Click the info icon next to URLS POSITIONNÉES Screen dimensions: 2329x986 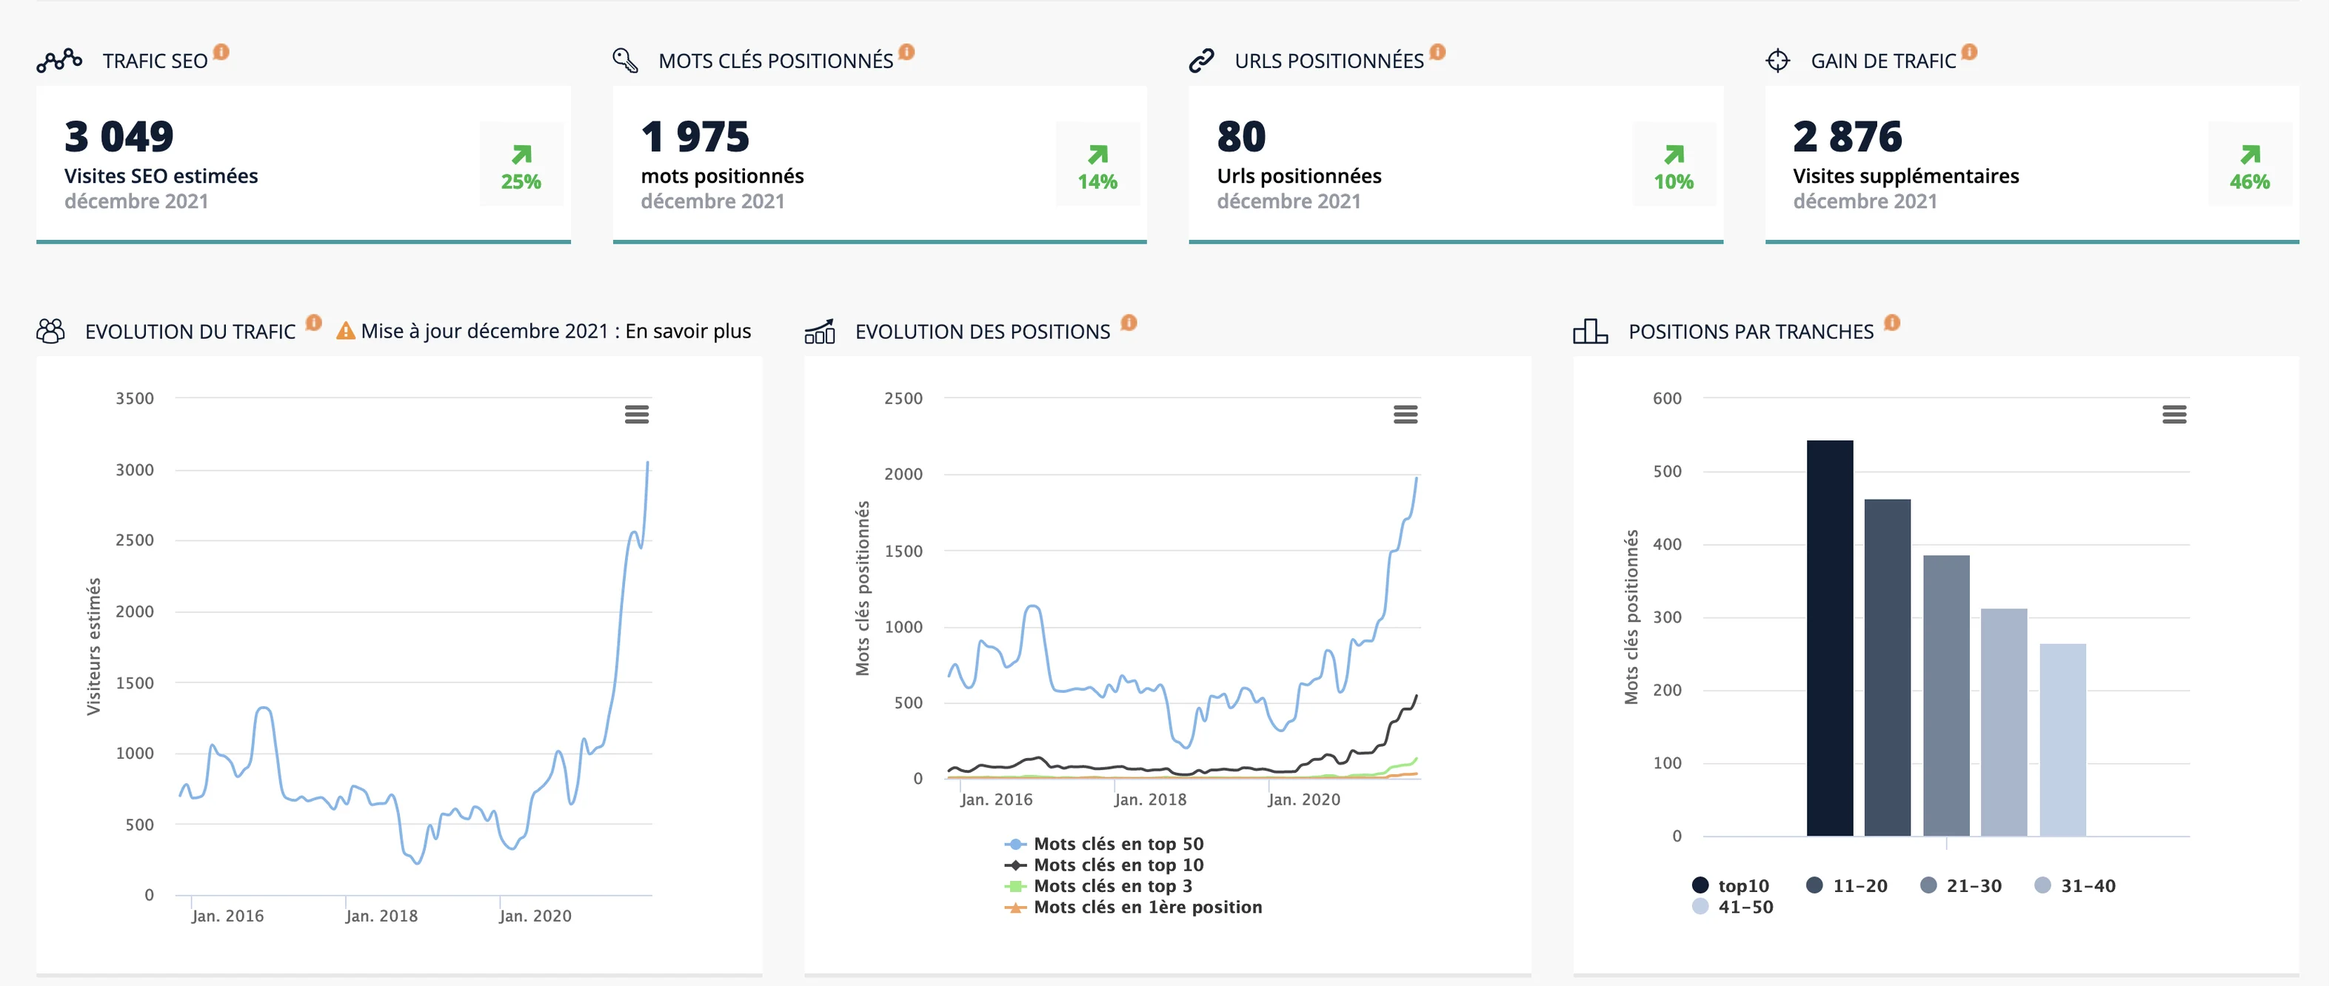[1437, 52]
